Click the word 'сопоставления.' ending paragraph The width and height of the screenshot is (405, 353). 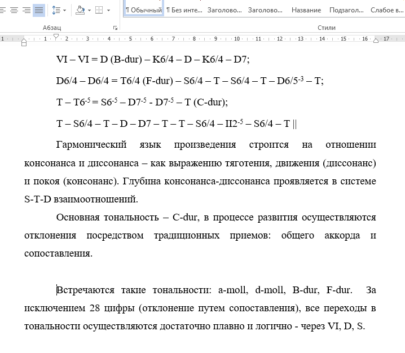tap(58, 254)
